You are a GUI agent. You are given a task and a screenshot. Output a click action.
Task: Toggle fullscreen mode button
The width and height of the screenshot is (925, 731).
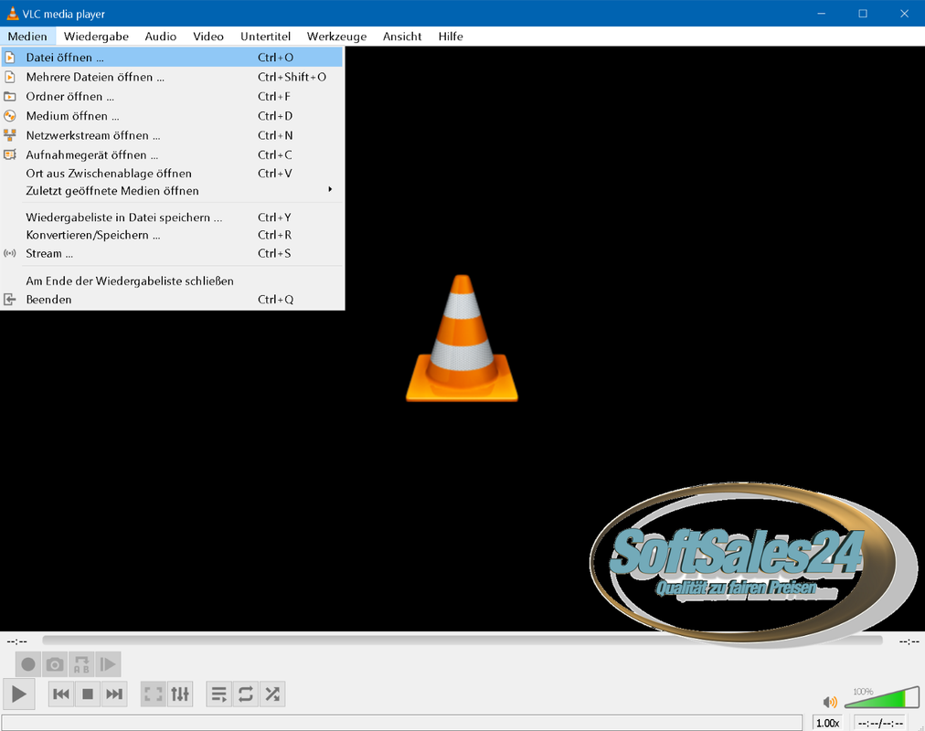coord(154,694)
